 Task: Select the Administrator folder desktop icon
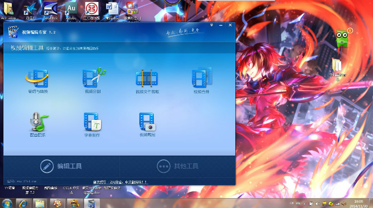point(9,11)
